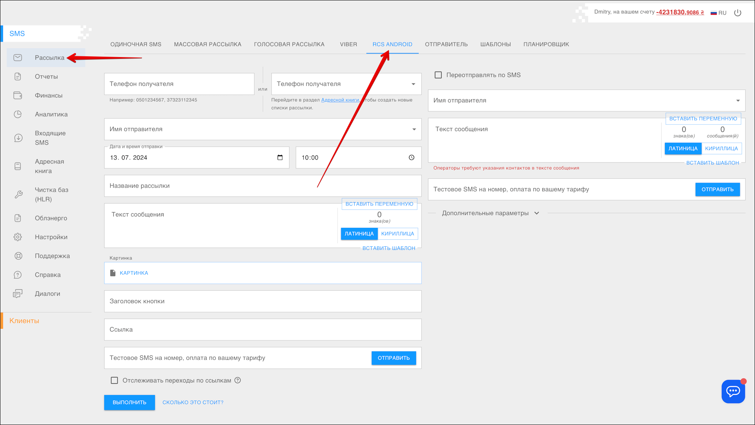Click the Аналитика pie chart icon

click(18, 114)
